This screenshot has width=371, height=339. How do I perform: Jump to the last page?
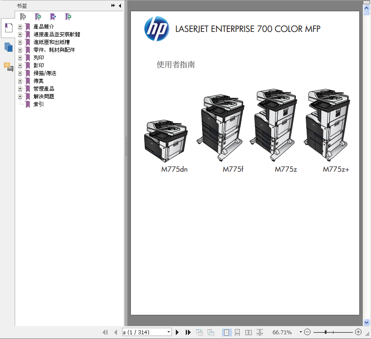point(188,333)
